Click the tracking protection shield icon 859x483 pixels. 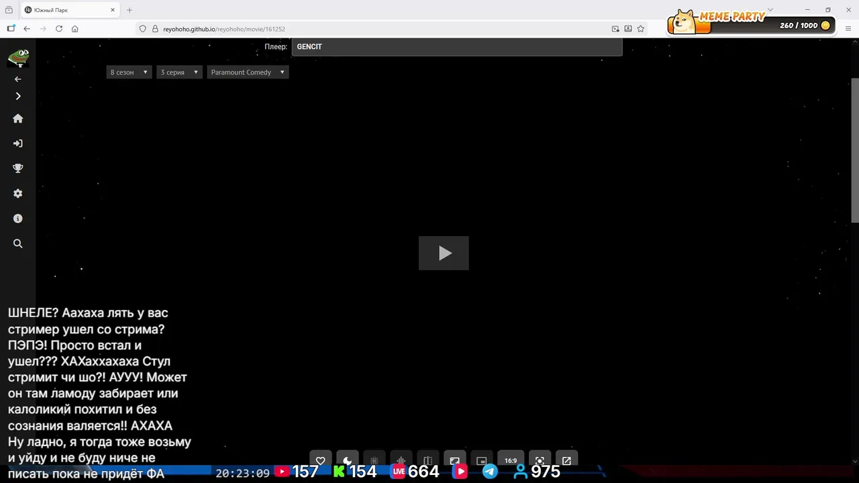[x=142, y=29]
